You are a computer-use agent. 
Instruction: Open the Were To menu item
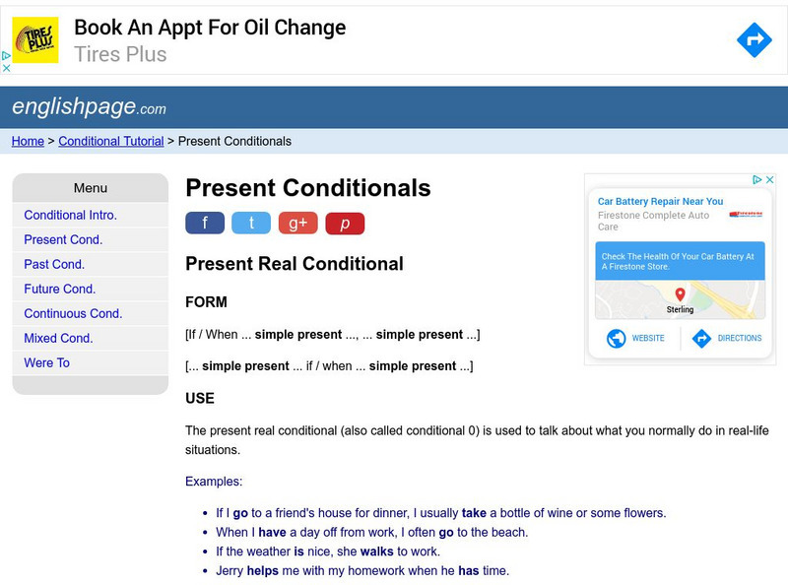(x=46, y=362)
